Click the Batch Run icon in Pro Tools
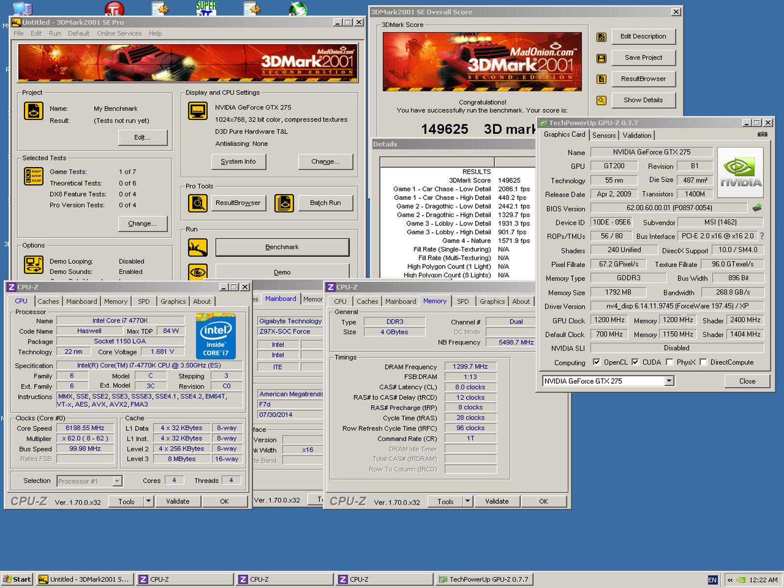 [x=284, y=203]
